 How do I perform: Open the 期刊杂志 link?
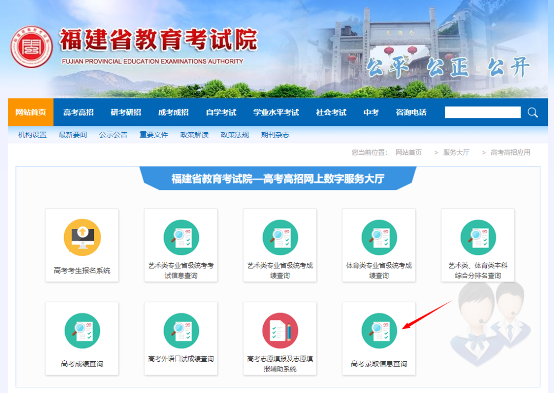coord(275,134)
